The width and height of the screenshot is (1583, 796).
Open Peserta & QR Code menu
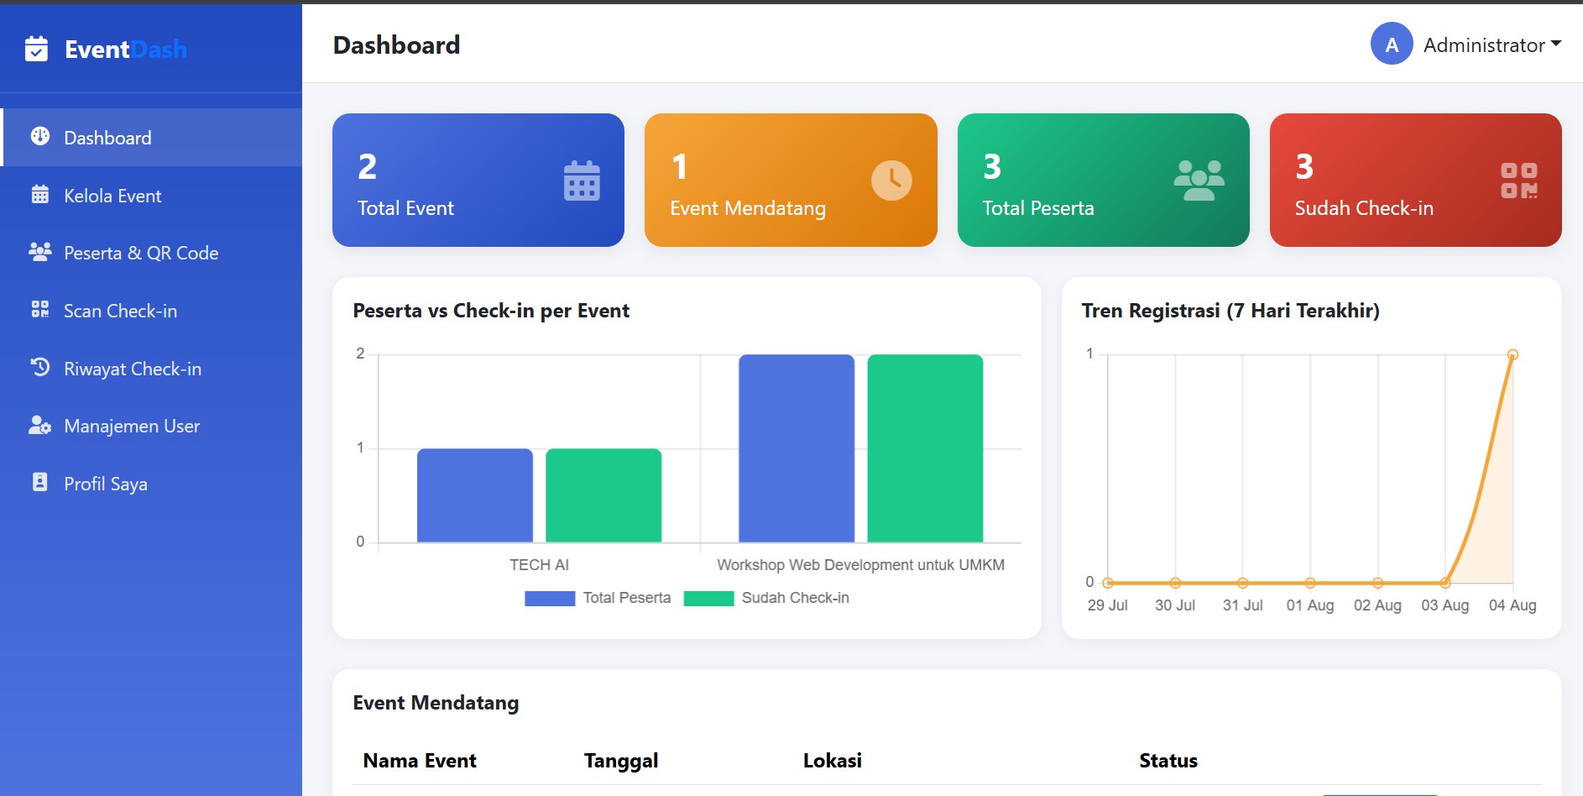(x=151, y=253)
